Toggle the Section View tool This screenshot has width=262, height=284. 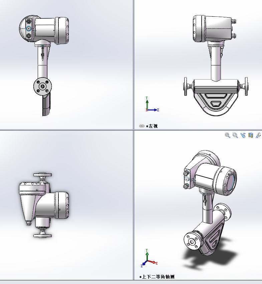tap(250, 135)
